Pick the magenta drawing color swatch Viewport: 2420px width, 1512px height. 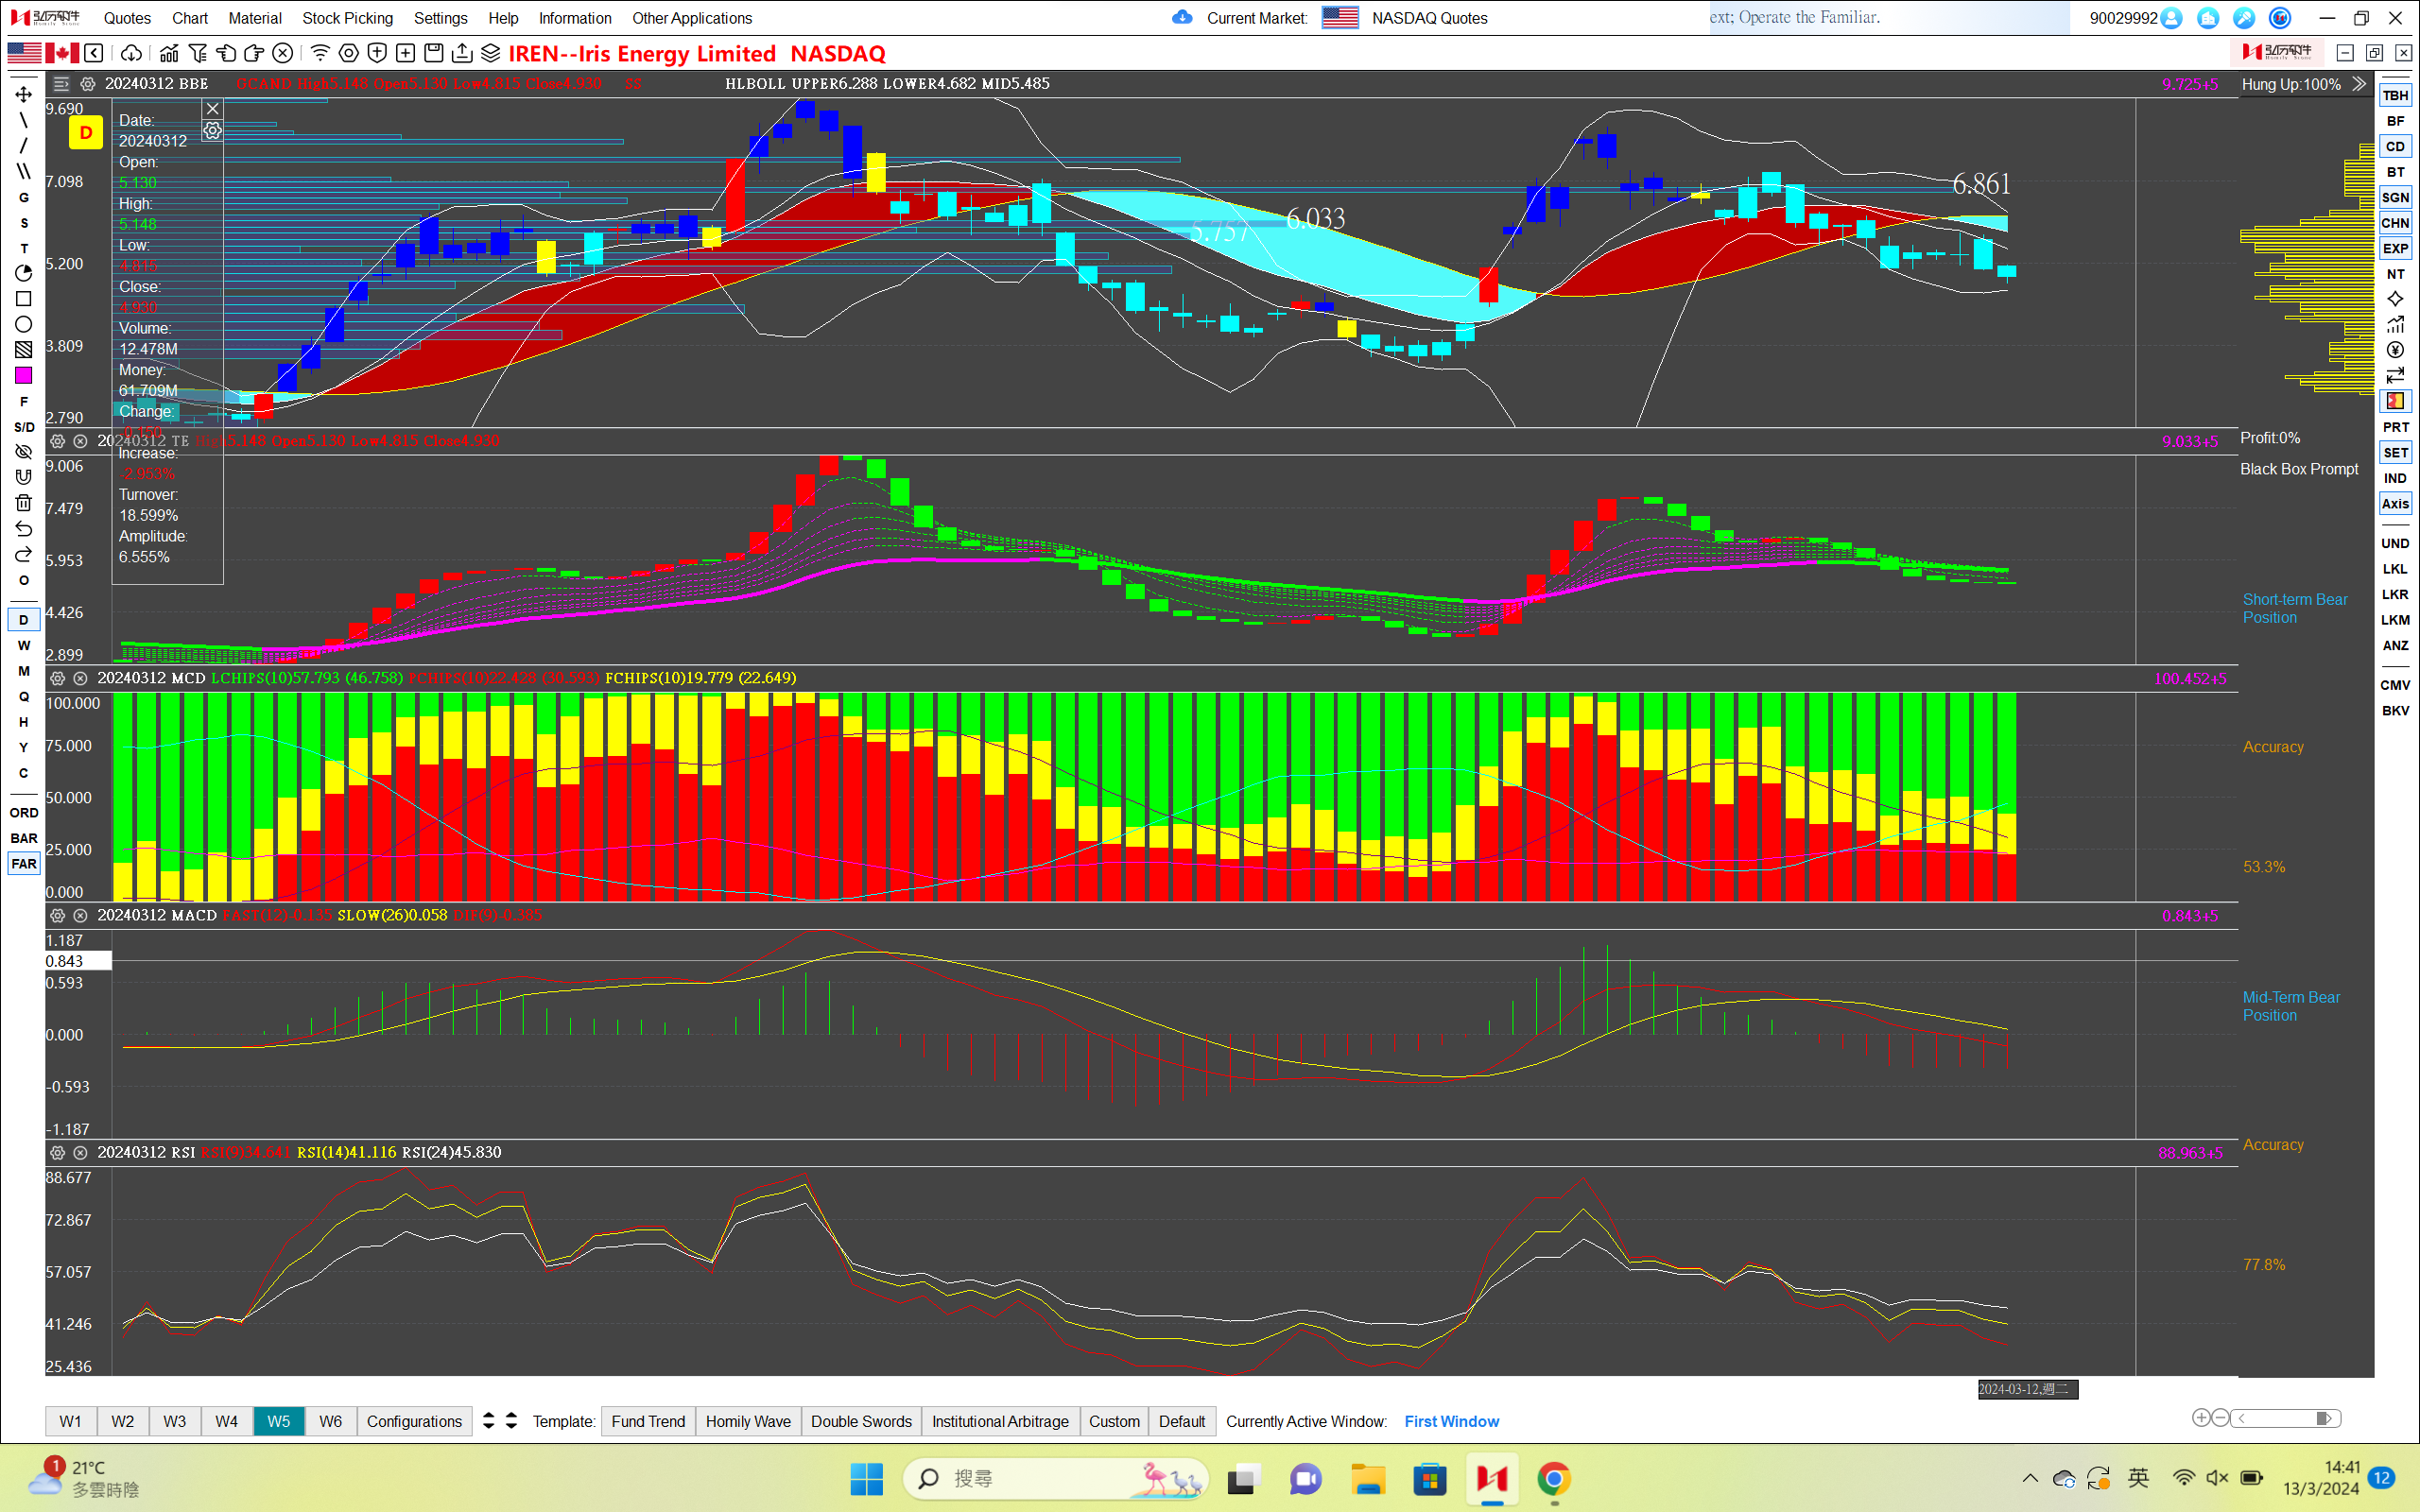click(24, 376)
